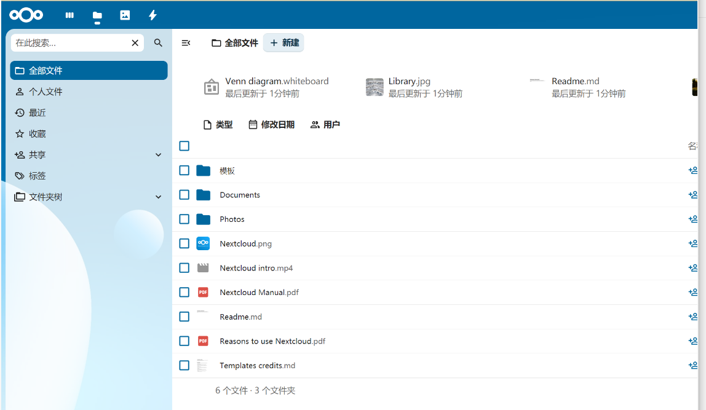Click the 模板 folder icon

(204, 170)
